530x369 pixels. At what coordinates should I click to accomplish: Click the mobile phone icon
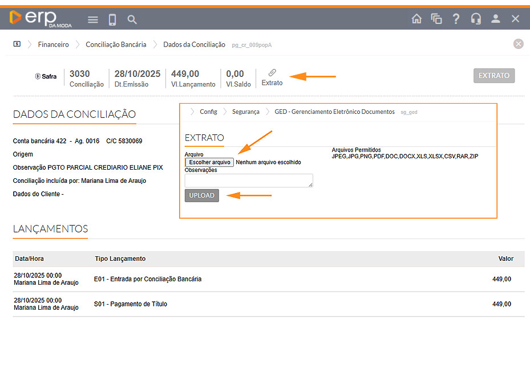tap(112, 20)
